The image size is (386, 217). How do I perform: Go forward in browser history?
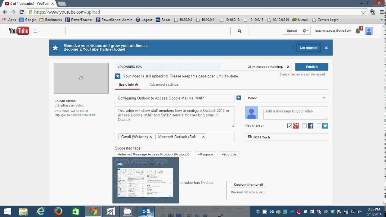[13, 12]
